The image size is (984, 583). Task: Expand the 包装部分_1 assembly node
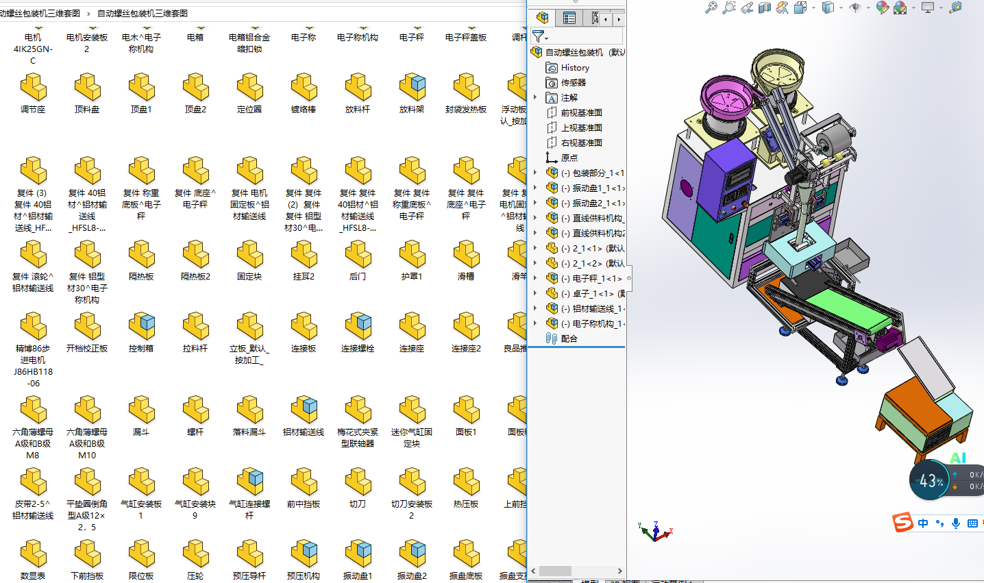(535, 173)
